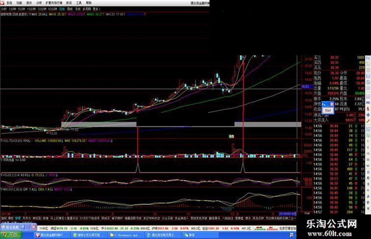
Task: Switch to 通达信金融终端 taskbar item
Action: (x=52, y=235)
